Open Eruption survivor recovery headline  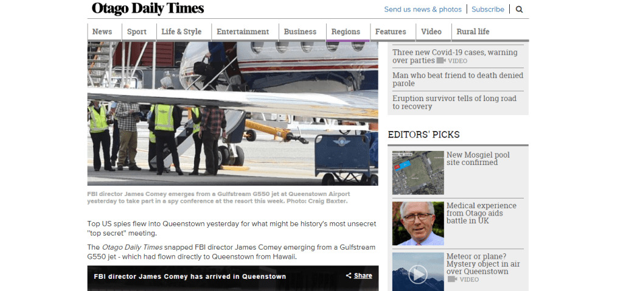pyautogui.click(x=454, y=102)
